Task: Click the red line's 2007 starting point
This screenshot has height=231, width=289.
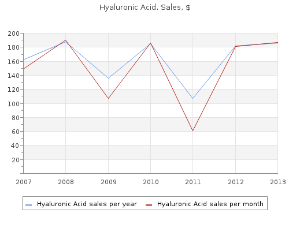Action: tap(24, 69)
